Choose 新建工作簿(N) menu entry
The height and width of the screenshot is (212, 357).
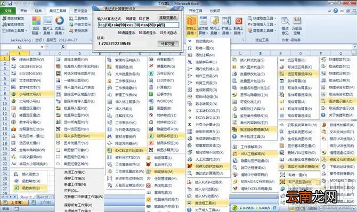[75, 184]
